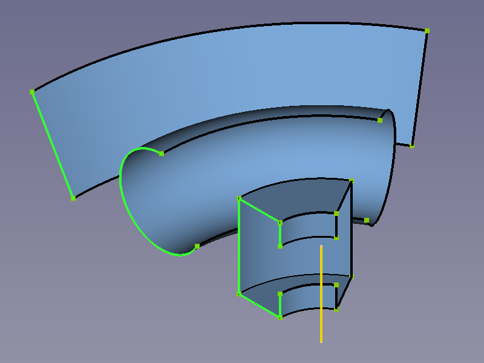Select the vertex at top of green straight edge

32,92
